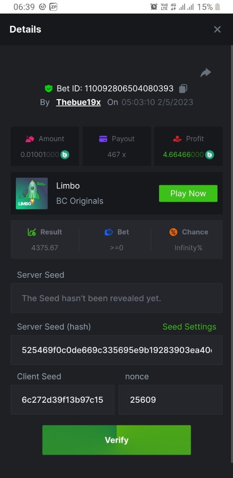Open Seed Settings link

point(189,327)
